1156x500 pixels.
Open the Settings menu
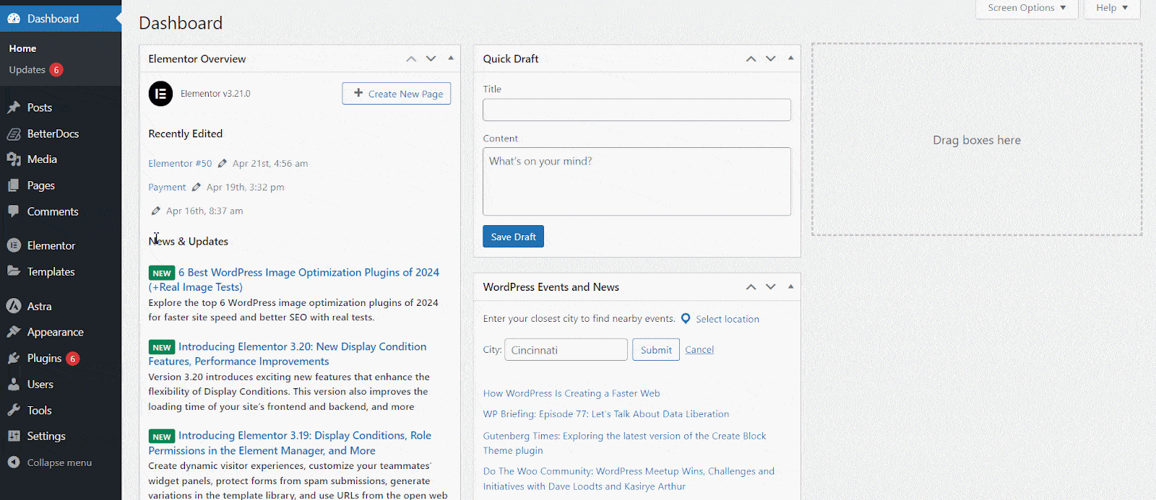46,436
